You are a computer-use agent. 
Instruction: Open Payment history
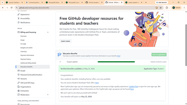click(25, 59)
